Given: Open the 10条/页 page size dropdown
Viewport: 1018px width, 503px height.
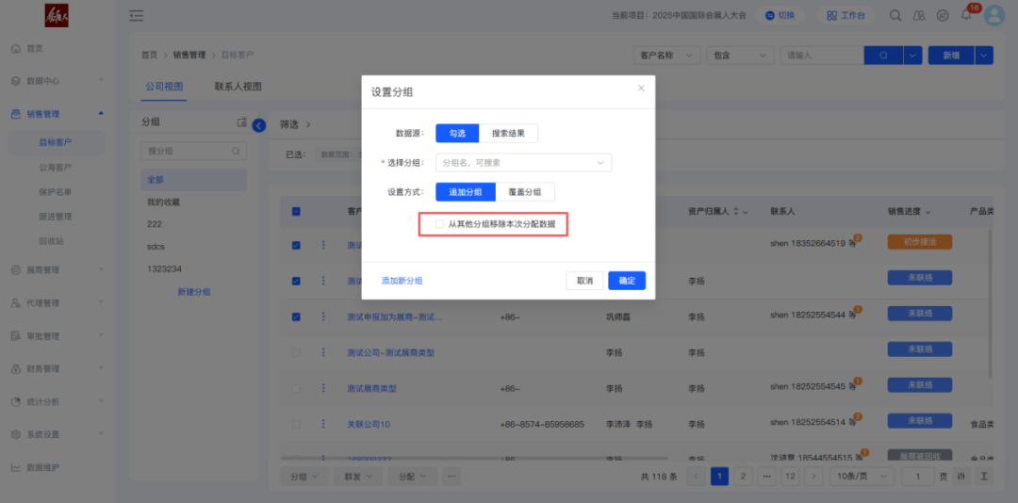Looking at the screenshot, I should tap(862, 477).
